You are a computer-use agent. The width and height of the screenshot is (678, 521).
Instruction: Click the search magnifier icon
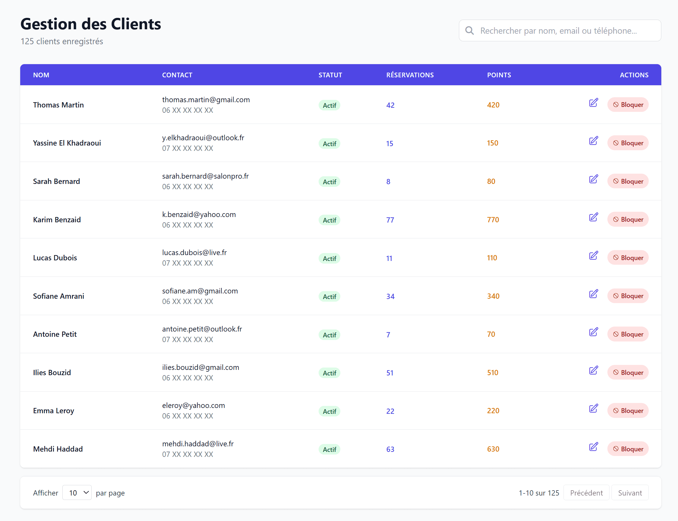tap(469, 30)
